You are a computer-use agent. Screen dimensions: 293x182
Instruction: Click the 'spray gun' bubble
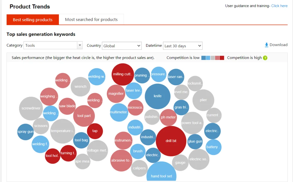[25, 132]
